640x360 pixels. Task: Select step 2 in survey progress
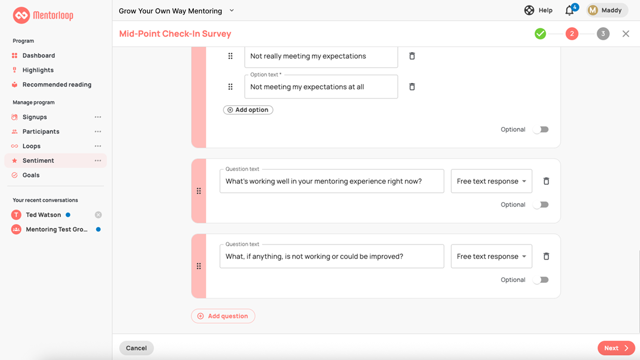572,34
